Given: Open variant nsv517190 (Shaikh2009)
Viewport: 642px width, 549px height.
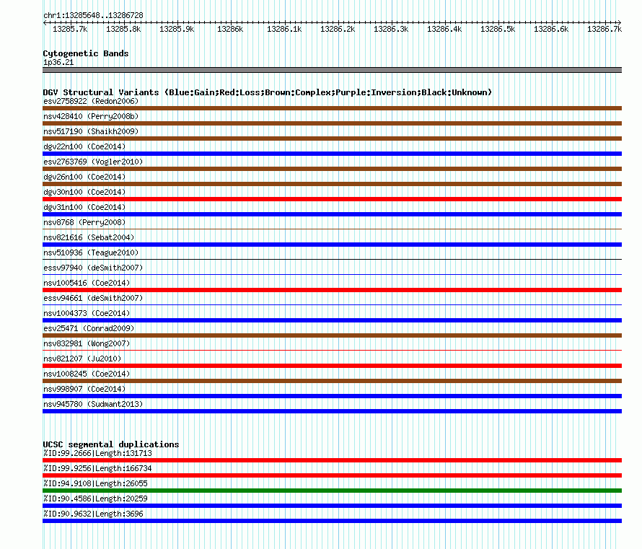Looking at the screenshot, I should tap(91, 131).
